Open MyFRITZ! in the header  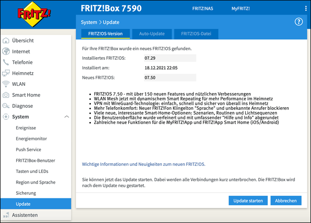coord(240,8)
